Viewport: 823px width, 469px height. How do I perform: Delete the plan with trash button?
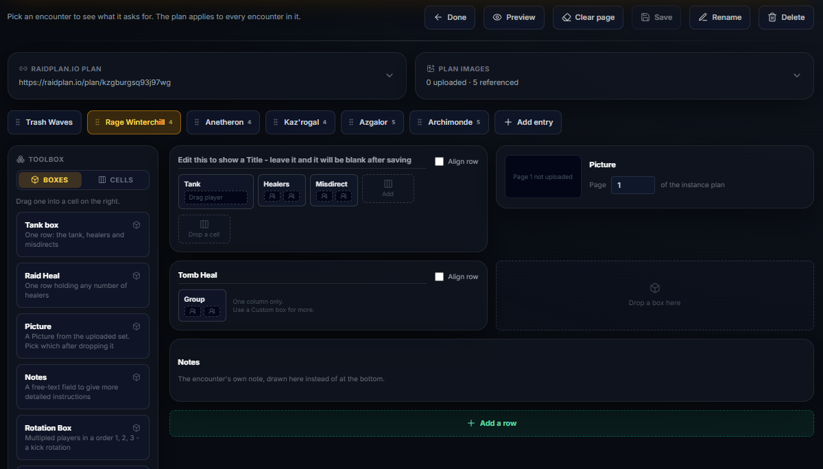(786, 17)
